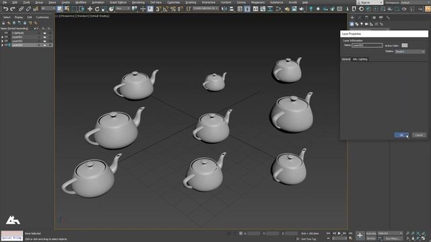This screenshot has height=242, width=431.
Task: Click the Undo arrow icon
Action: pyautogui.click(x=5, y=9)
